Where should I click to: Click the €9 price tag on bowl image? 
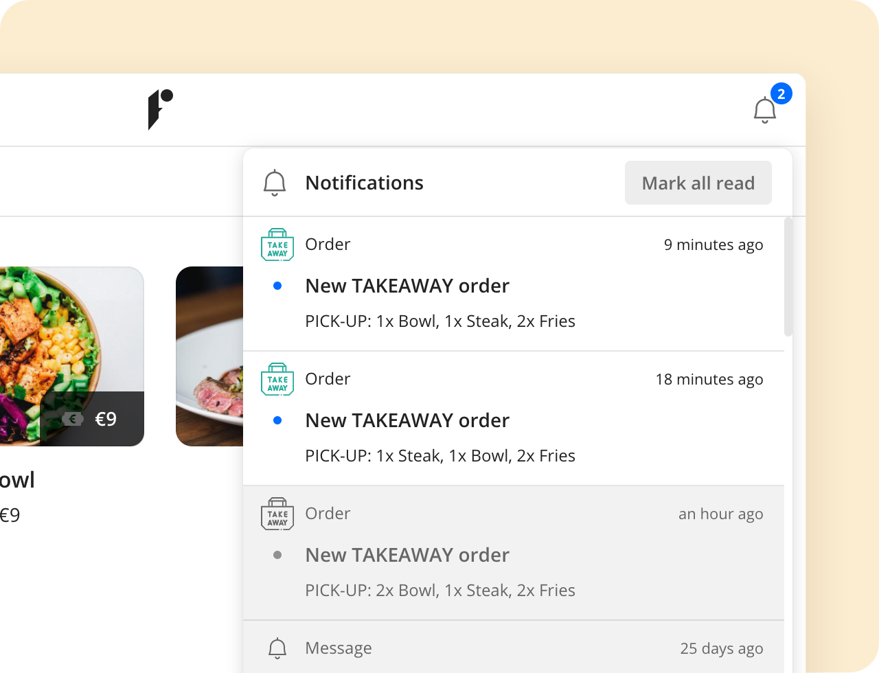tap(106, 419)
